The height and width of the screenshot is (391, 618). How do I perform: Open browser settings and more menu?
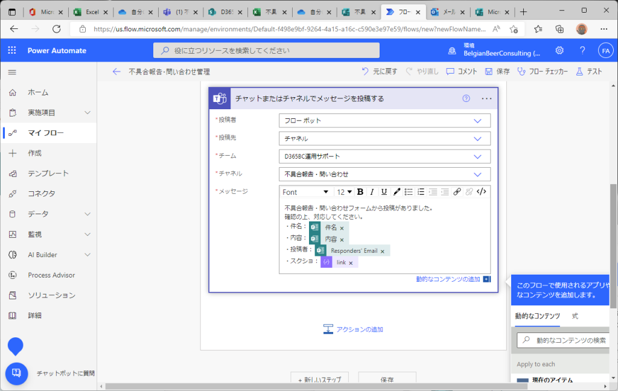coord(604,29)
